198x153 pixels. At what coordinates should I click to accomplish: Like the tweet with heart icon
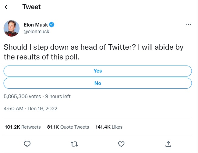tap(121, 143)
